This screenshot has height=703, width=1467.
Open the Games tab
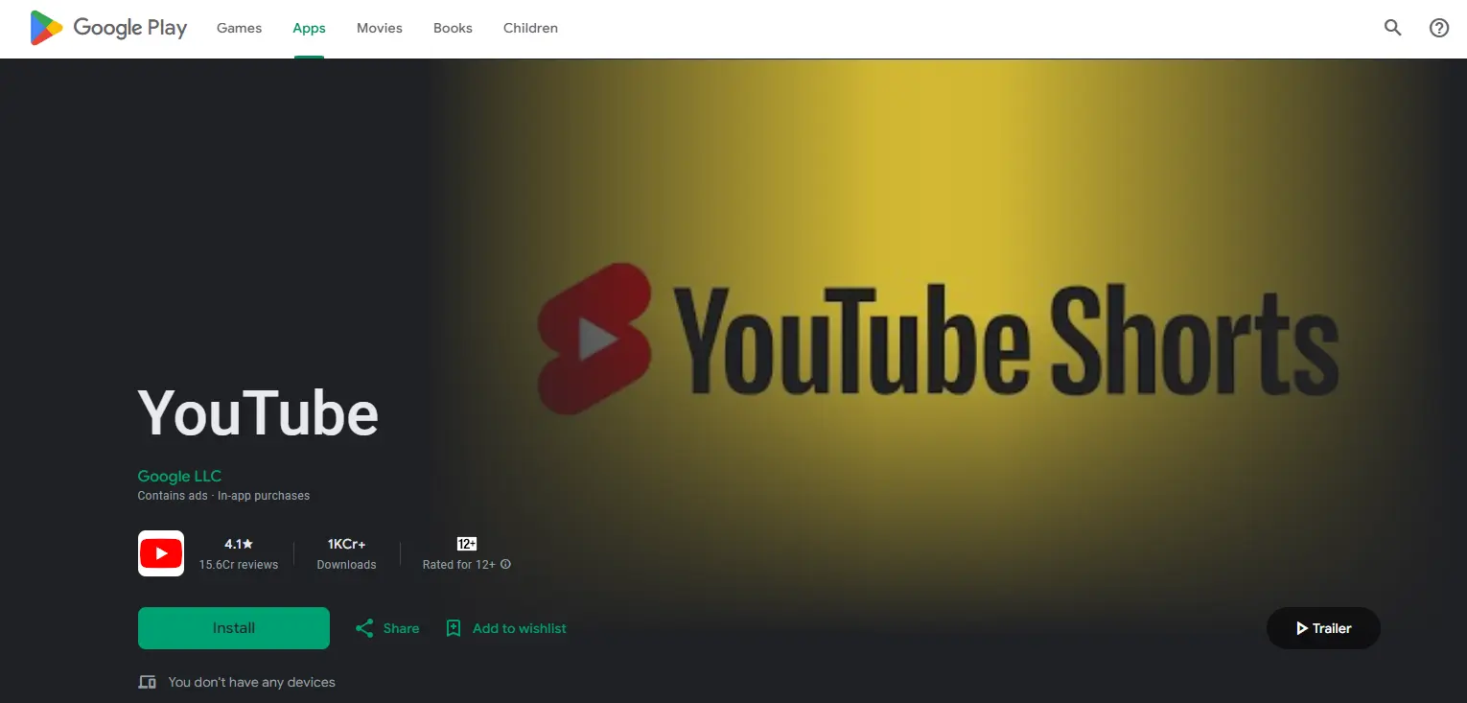point(239,28)
